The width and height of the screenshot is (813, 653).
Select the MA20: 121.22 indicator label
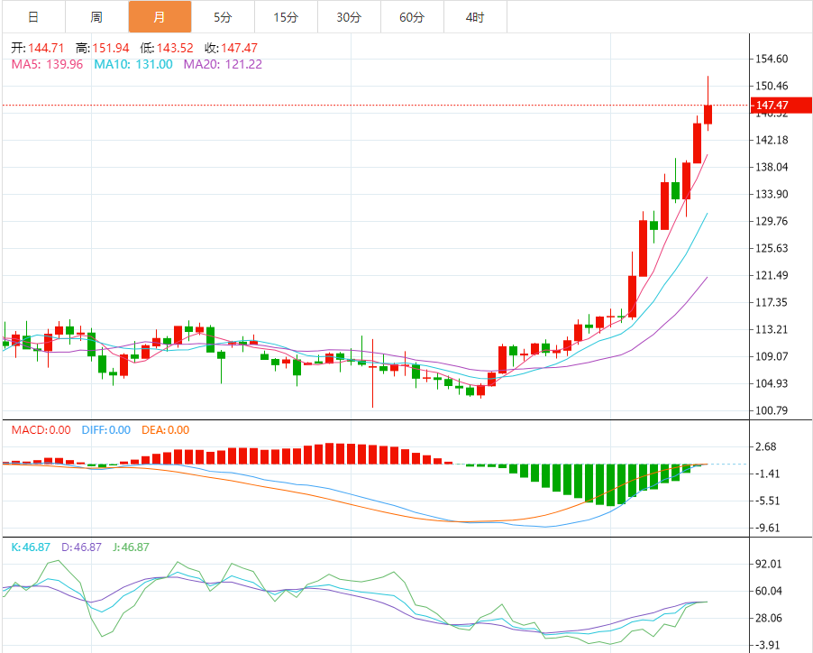tap(223, 64)
